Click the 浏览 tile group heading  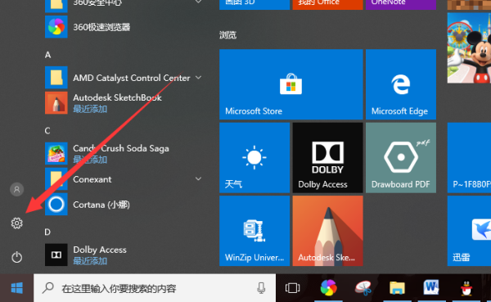pyautogui.click(x=227, y=34)
